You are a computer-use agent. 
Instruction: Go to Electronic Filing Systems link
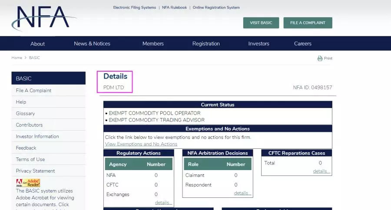tap(135, 7)
